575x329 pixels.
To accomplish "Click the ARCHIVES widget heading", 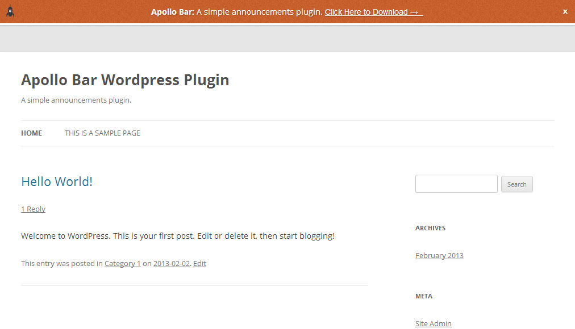I will click(430, 228).
